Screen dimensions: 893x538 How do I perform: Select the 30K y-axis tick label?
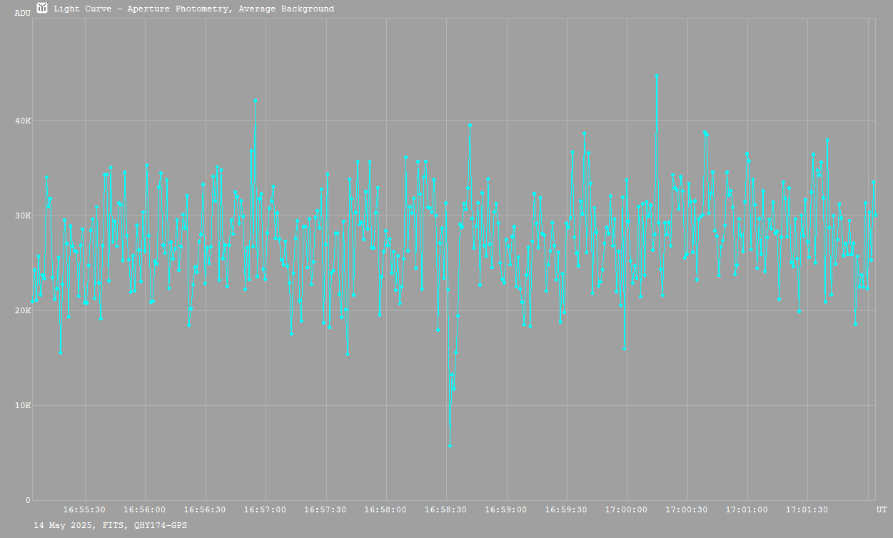(x=24, y=215)
